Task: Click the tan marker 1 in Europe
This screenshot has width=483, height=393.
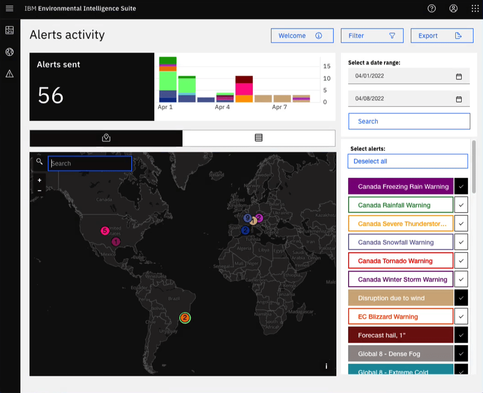Action: (x=253, y=221)
